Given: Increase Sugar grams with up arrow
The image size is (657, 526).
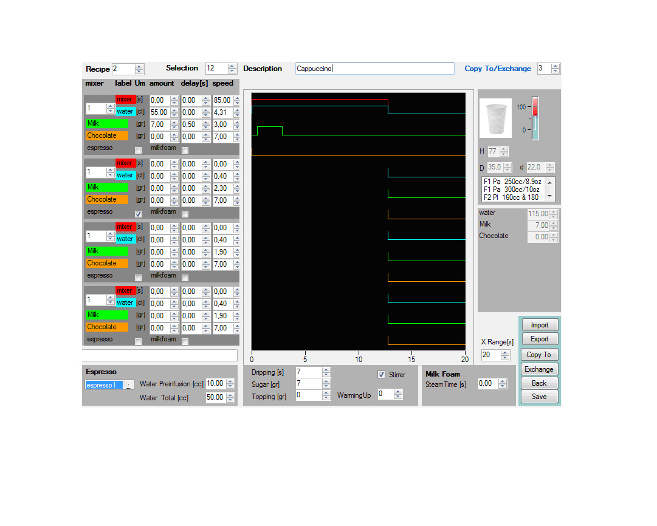Looking at the screenshot, I should (326, 381).
